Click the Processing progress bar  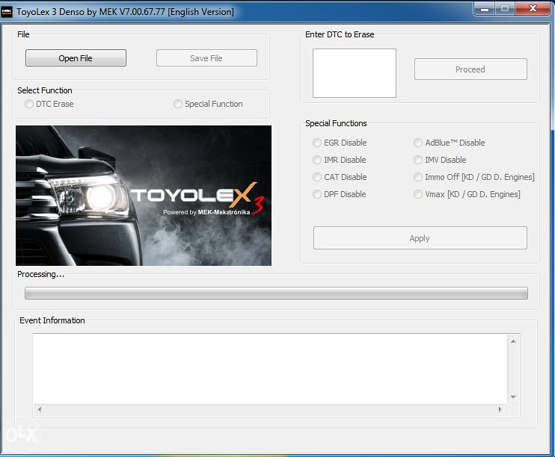point(276,293)
